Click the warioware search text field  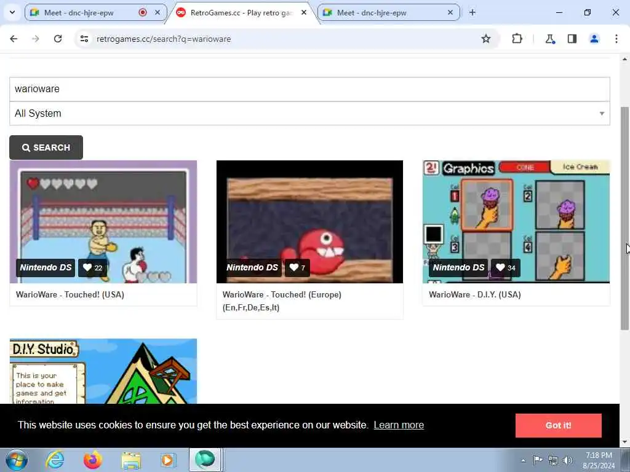[309, 89]
